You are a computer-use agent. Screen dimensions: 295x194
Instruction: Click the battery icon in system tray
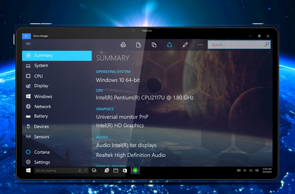251,170
